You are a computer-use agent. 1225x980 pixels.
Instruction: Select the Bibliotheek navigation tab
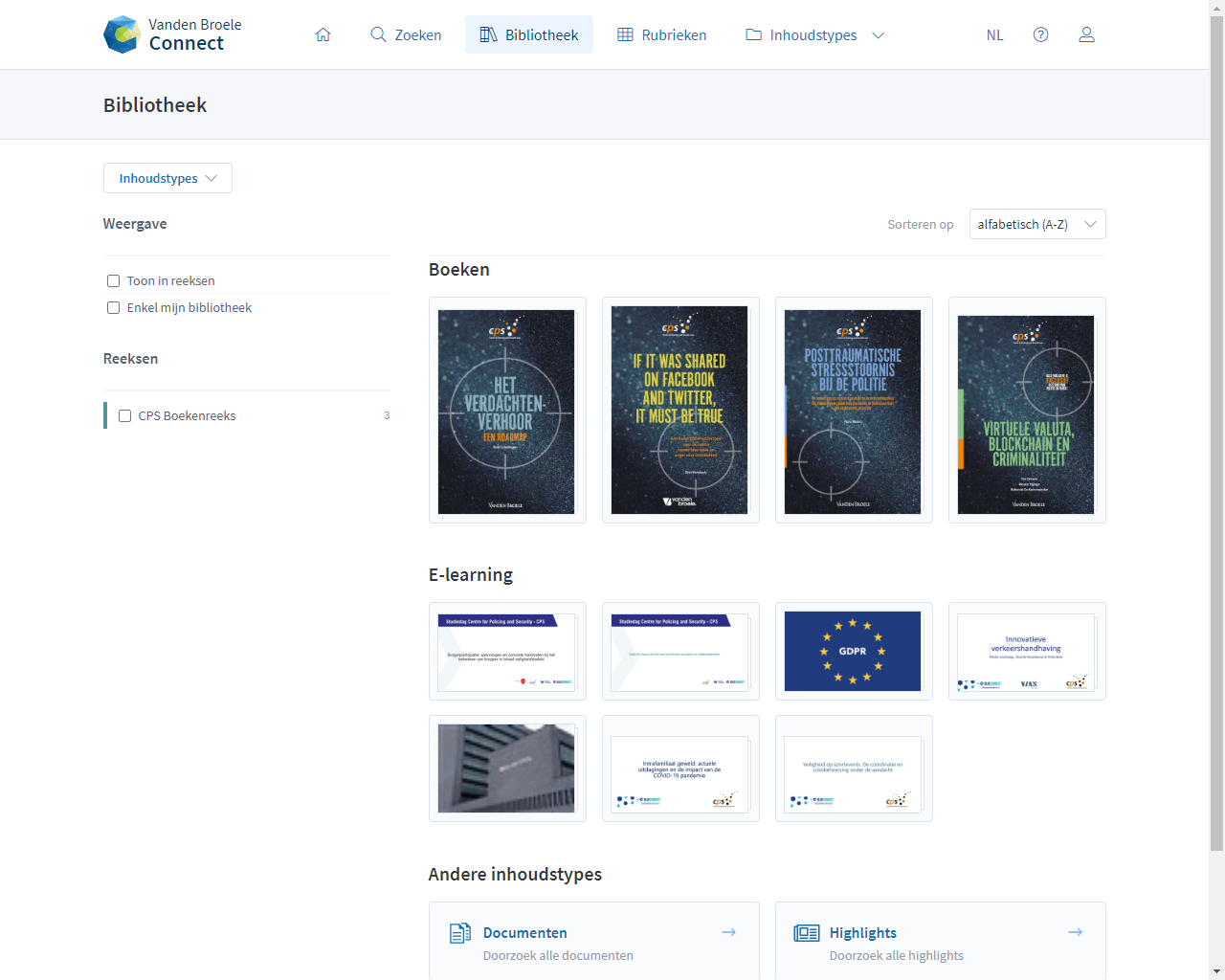tap(529, 34)
